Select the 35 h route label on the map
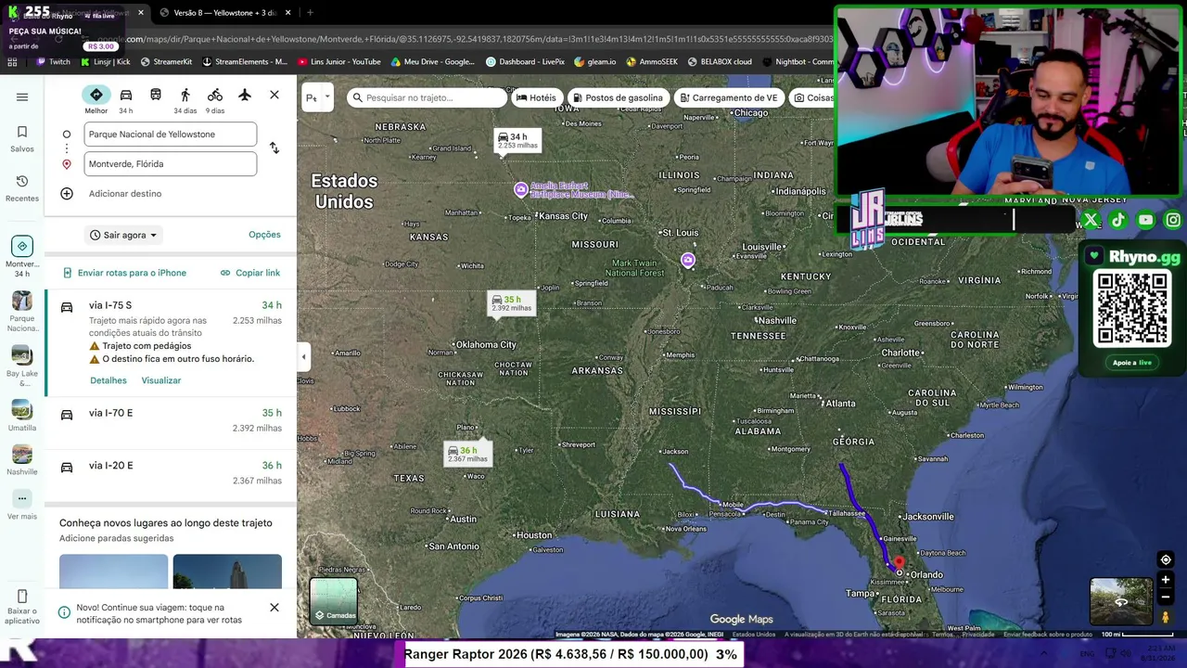The width and height of the screenshot is (1187, 668). [511, 303]
